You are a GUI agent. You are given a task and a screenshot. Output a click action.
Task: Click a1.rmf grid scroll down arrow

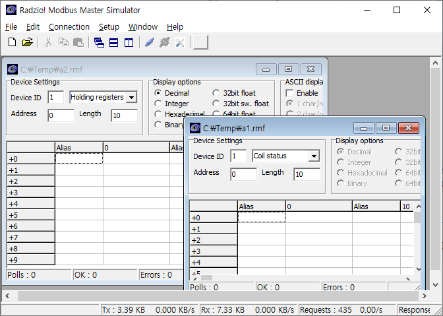(419, 269)
